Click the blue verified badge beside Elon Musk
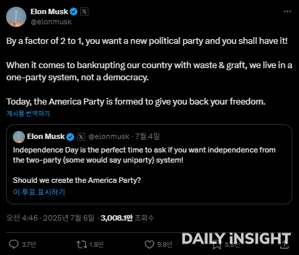 tap(74, 11)
